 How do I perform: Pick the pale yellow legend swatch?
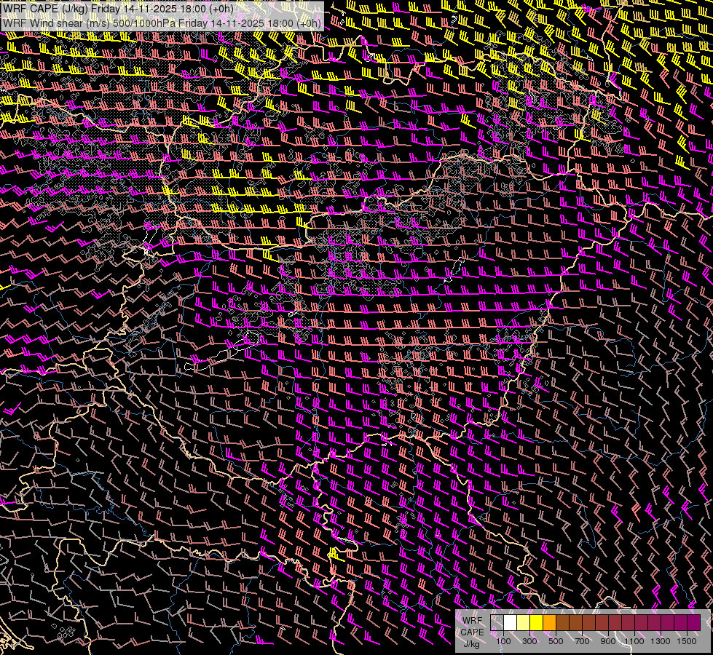(523, 623)
